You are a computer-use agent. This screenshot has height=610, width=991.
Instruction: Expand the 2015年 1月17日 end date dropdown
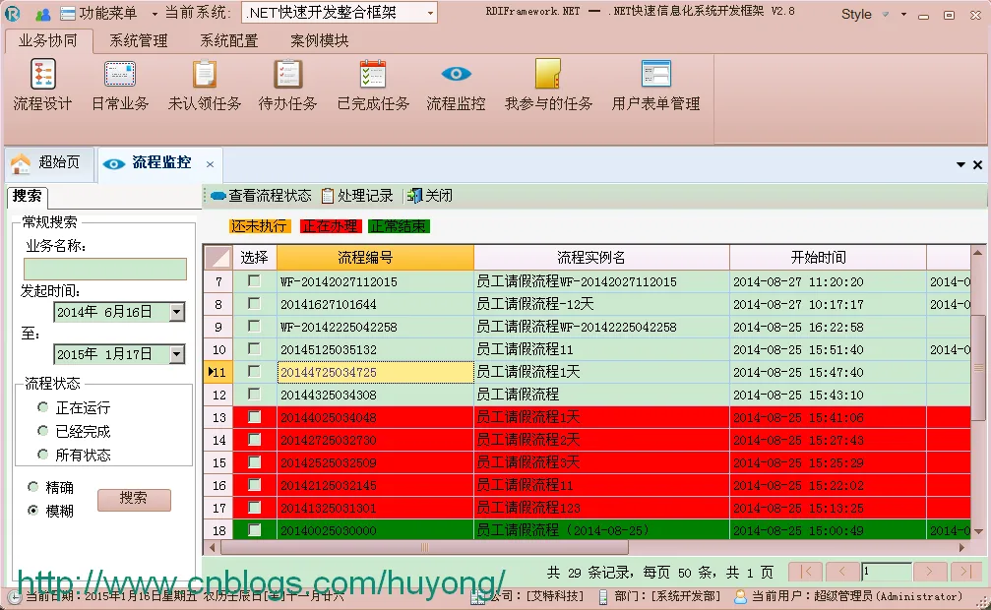point(177,354)
